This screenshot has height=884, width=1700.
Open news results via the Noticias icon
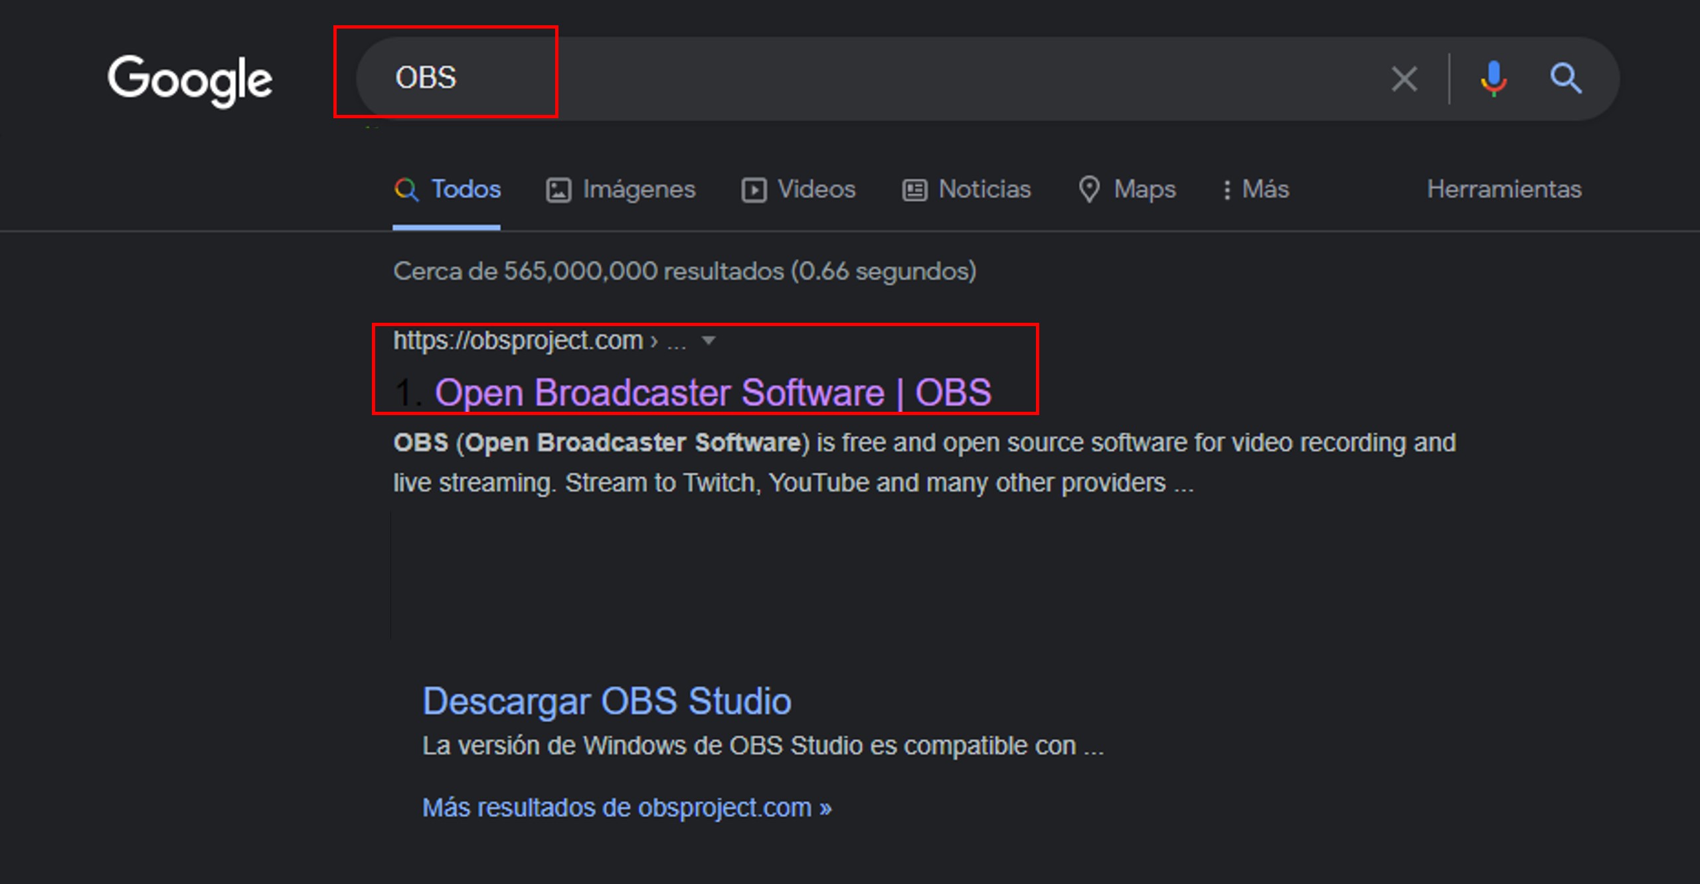pyautogui.click(x=914, y=189)
